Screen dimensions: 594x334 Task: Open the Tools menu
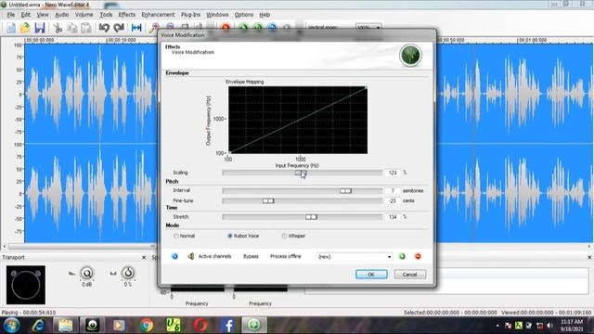pos(106,15)
